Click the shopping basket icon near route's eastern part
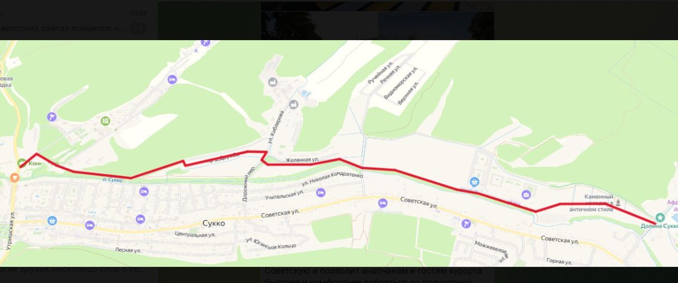Viewport: 678px width, 283px height. pos(474,181)
